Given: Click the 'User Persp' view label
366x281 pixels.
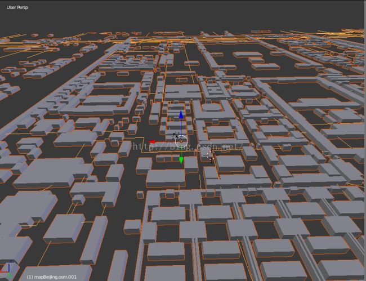Looking at the screenshot, I should [17, 7].
